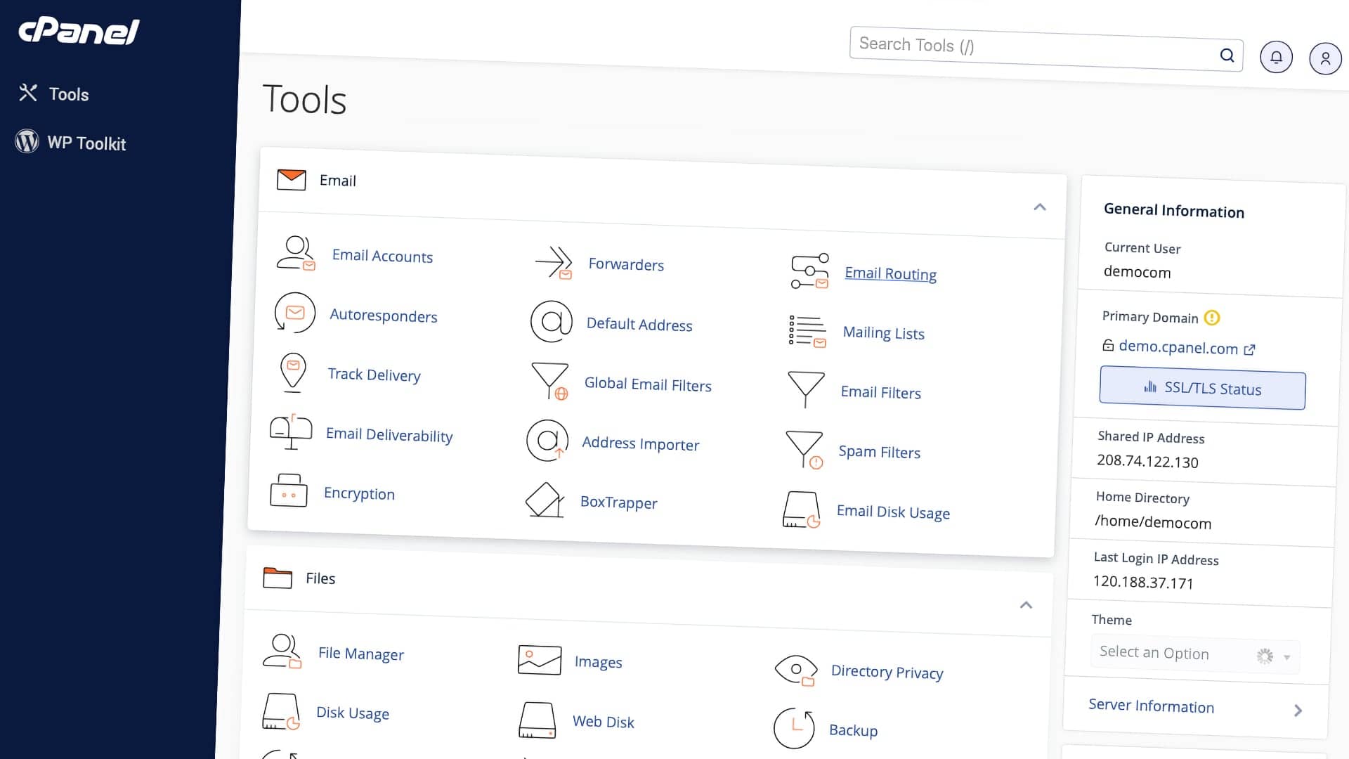
Task: Click the search magnifier icon
Action: pyautogui.click(x=1227, y=55)
